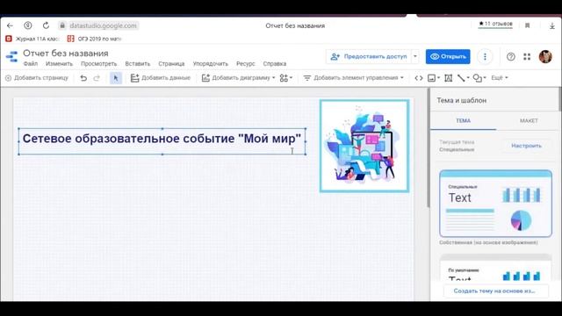Click the padlock icon in the address bar
Image resolution: width=562 pixels, height=316 pixels.
pyautogui.click(x=62, y=25)
